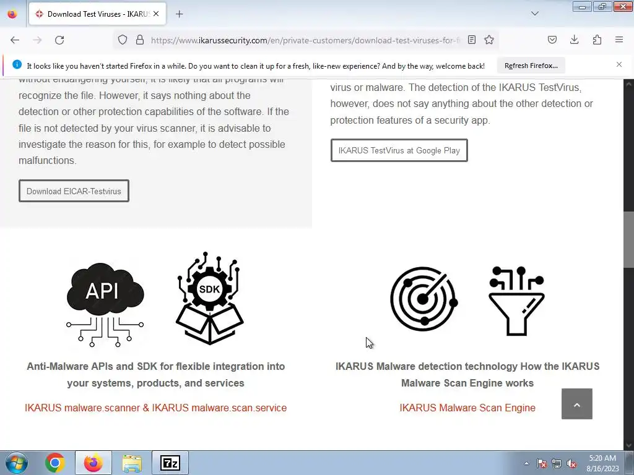
Task: Open Windows Explorer from taskbar
Action: pos(132,463)
